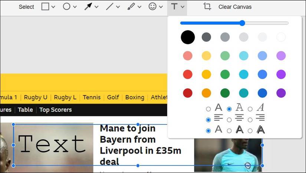This screenshot has width=306, height=173.
Task: Pick the dark red swatch
Action: coord(188,93)
